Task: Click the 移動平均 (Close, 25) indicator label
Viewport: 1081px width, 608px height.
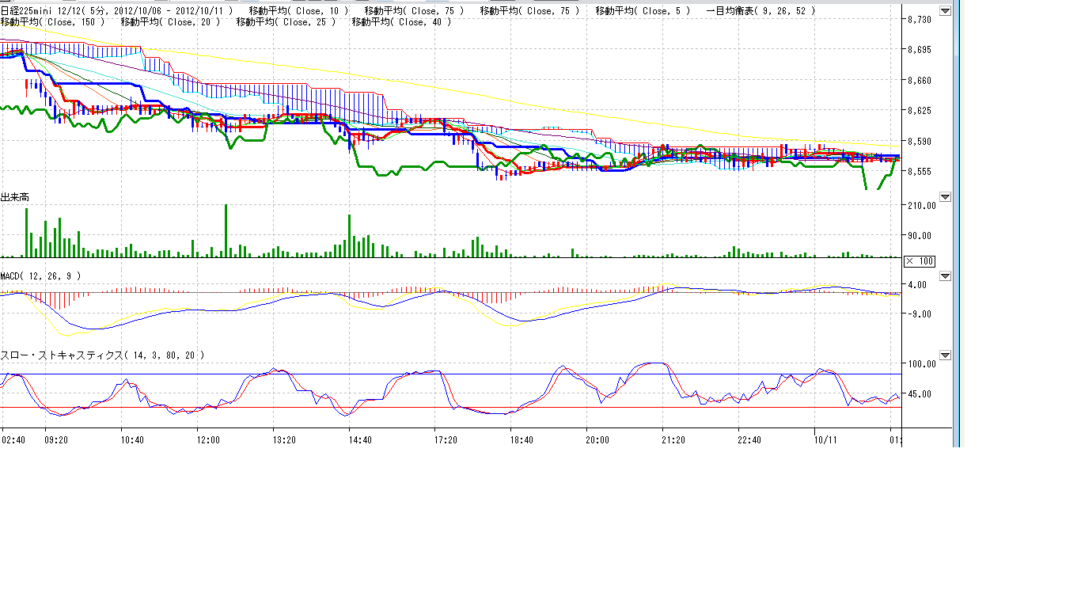Action: pos(285,22)
